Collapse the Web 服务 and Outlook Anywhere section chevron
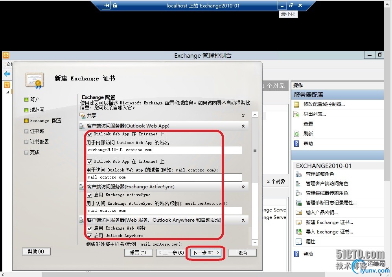This screenshot has height=277, width=392. click(x=243, y=220)
